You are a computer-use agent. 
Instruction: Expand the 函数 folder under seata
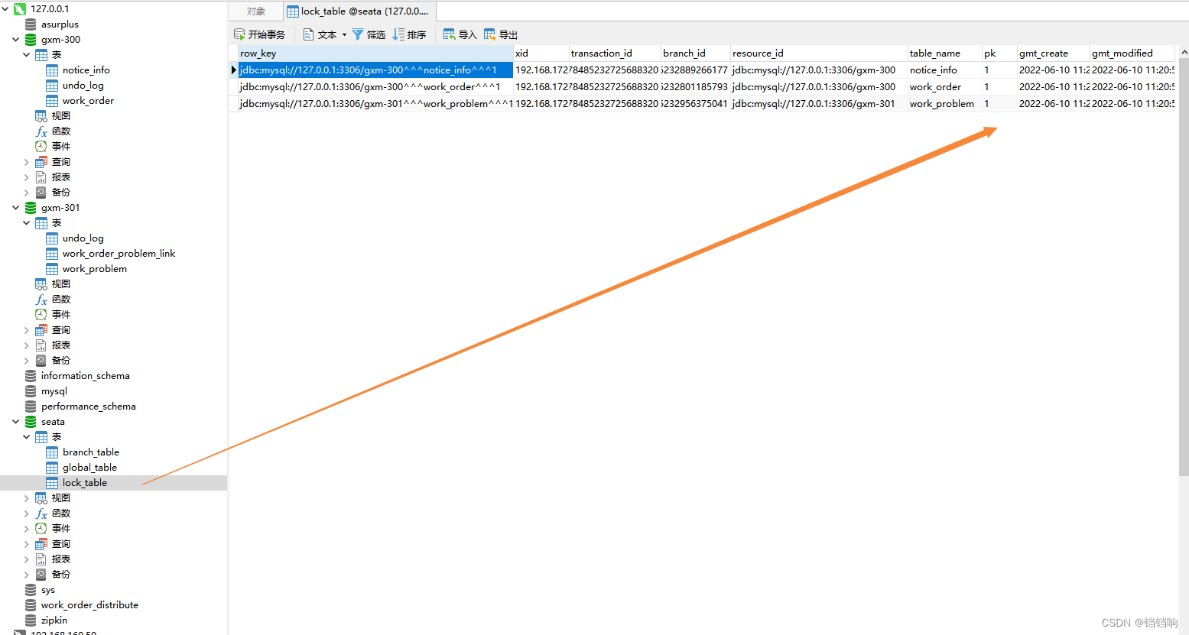(27, 514)
